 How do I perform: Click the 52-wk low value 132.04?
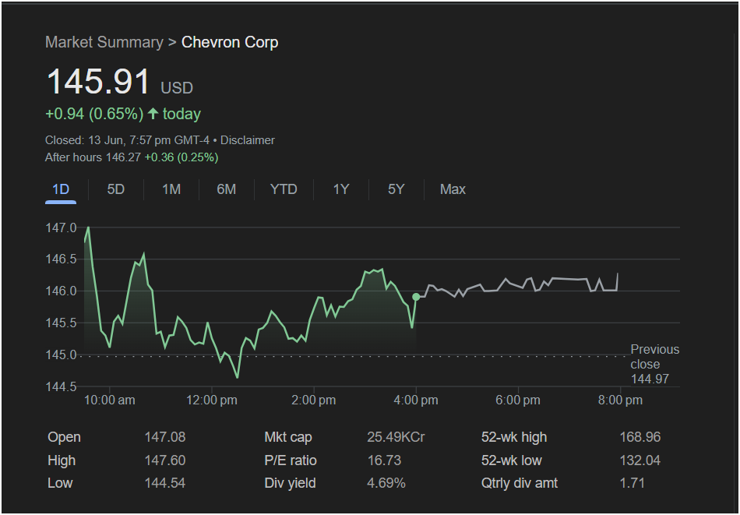point(640,460)
